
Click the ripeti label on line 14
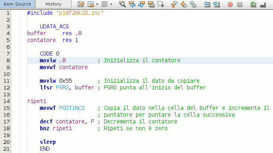[37, 101]
